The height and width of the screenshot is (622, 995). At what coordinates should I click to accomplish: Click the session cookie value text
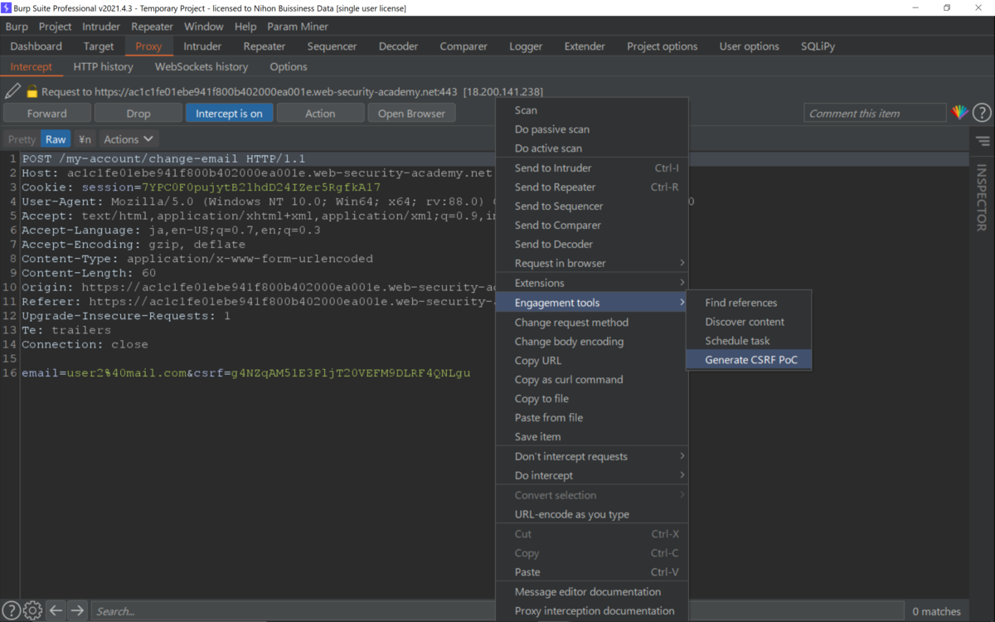pyautogui.click(x=261, y=187)
